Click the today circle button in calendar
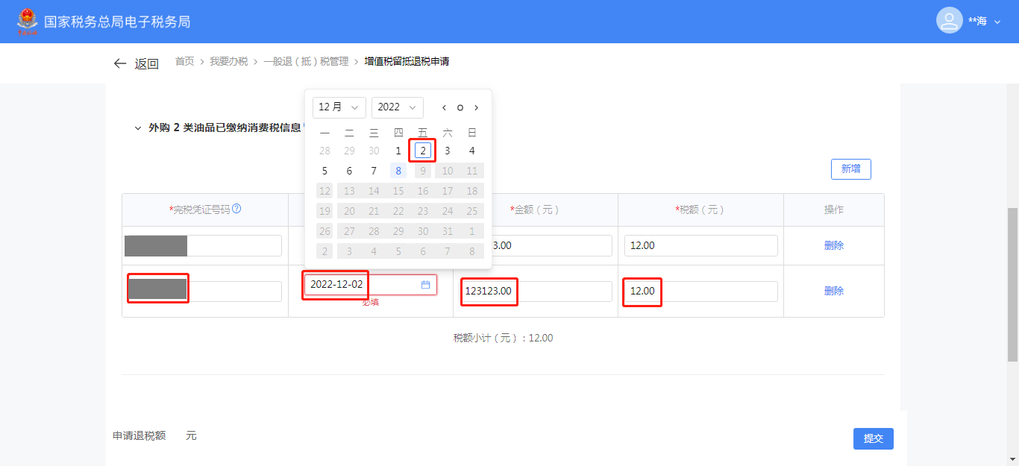Image resolution: width=1019 pixels, height=466 pixels. pyautogui.click(x=460, y=107)
